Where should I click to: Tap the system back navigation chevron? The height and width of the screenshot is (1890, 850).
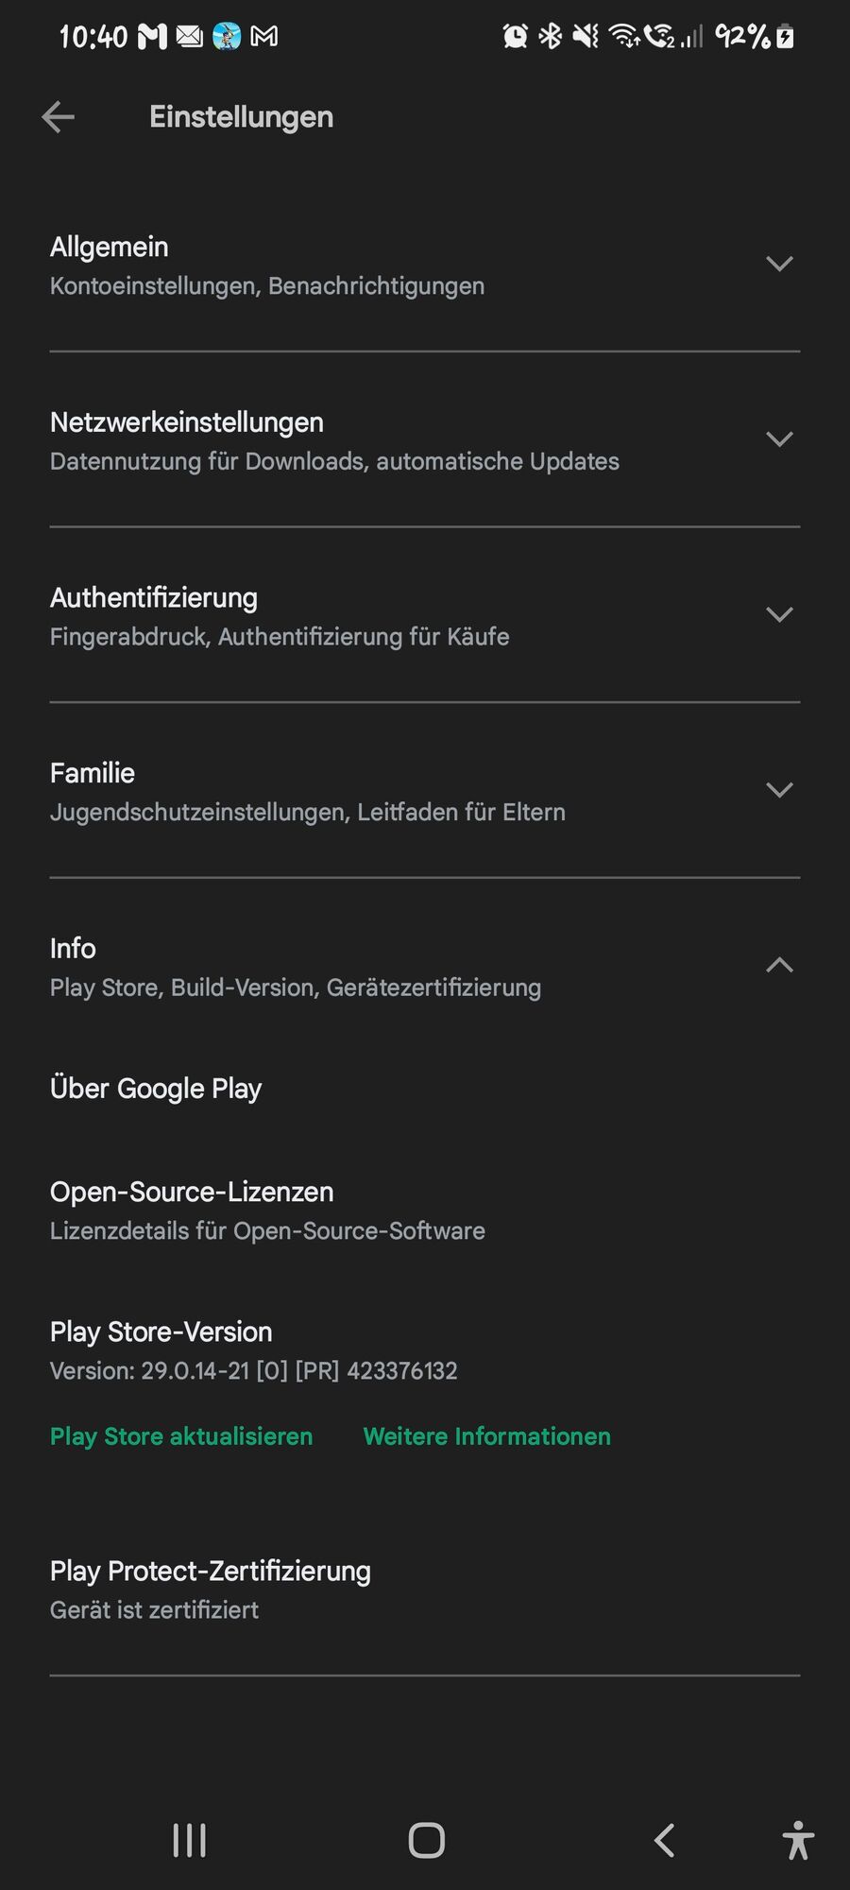pyautogui.click(x=664, y=1841)
